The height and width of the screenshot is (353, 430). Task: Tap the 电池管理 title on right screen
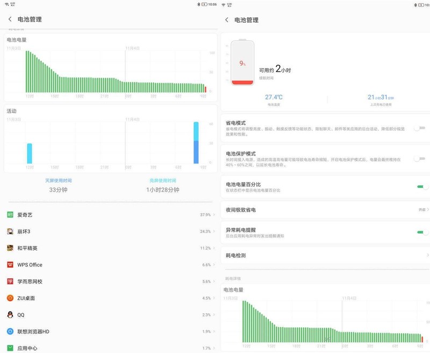tap(246, 20)
